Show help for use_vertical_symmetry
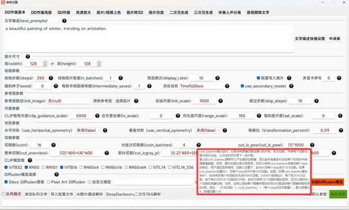The height and width of the screenshot is (210, 349). 225,131
